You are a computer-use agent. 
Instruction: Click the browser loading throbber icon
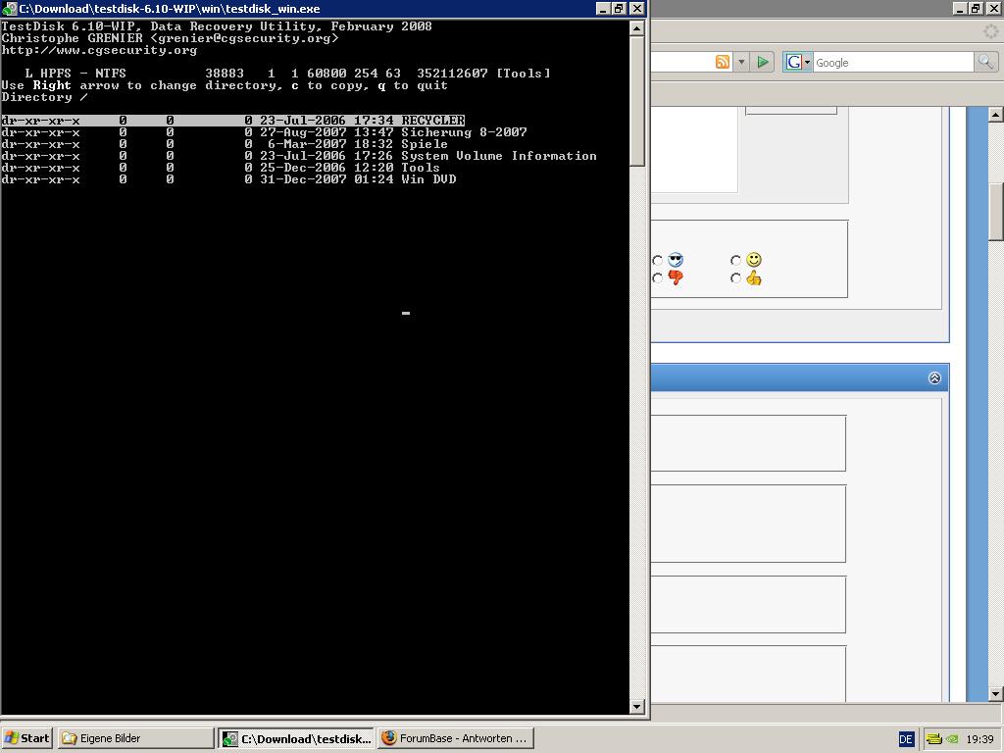[x=990, y=31]
